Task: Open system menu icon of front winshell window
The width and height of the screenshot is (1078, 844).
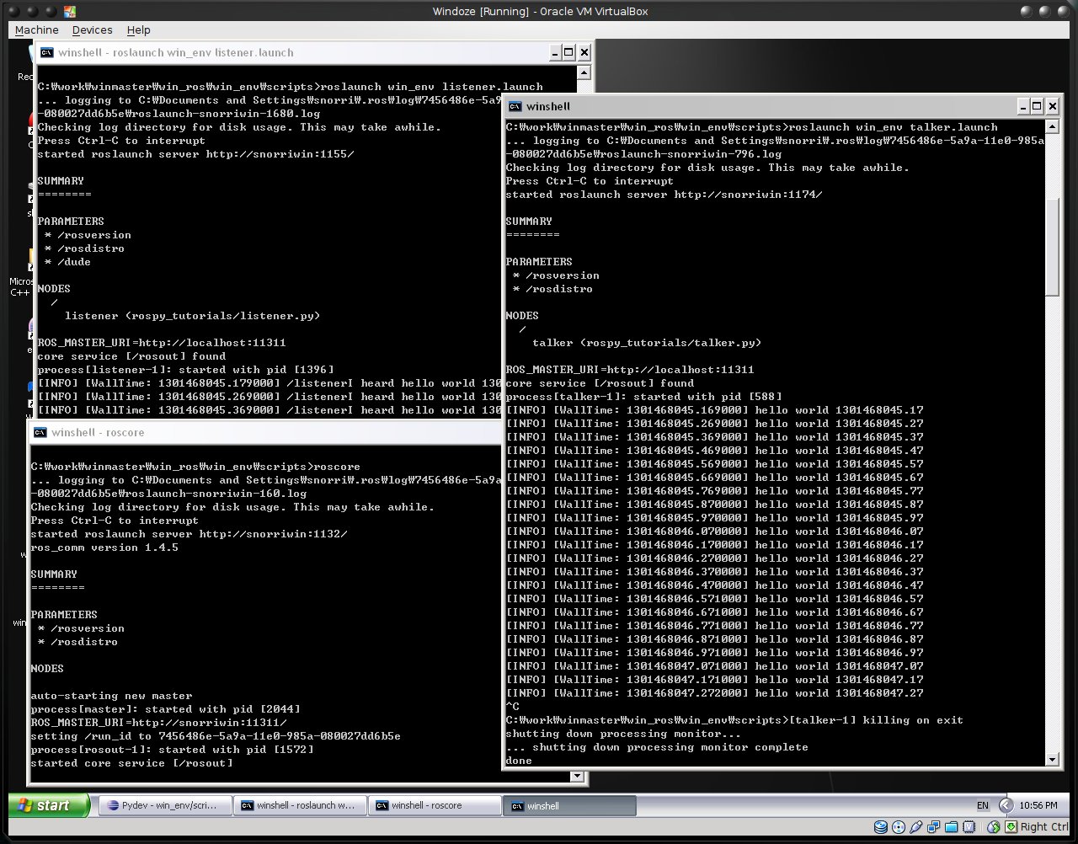Action: pyautogui.click(x=514, y=106)
